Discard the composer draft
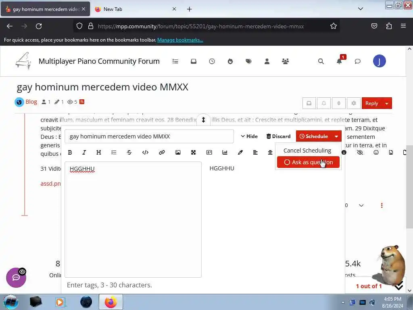Viewport: 413px width, 310px height. [278, 136]
